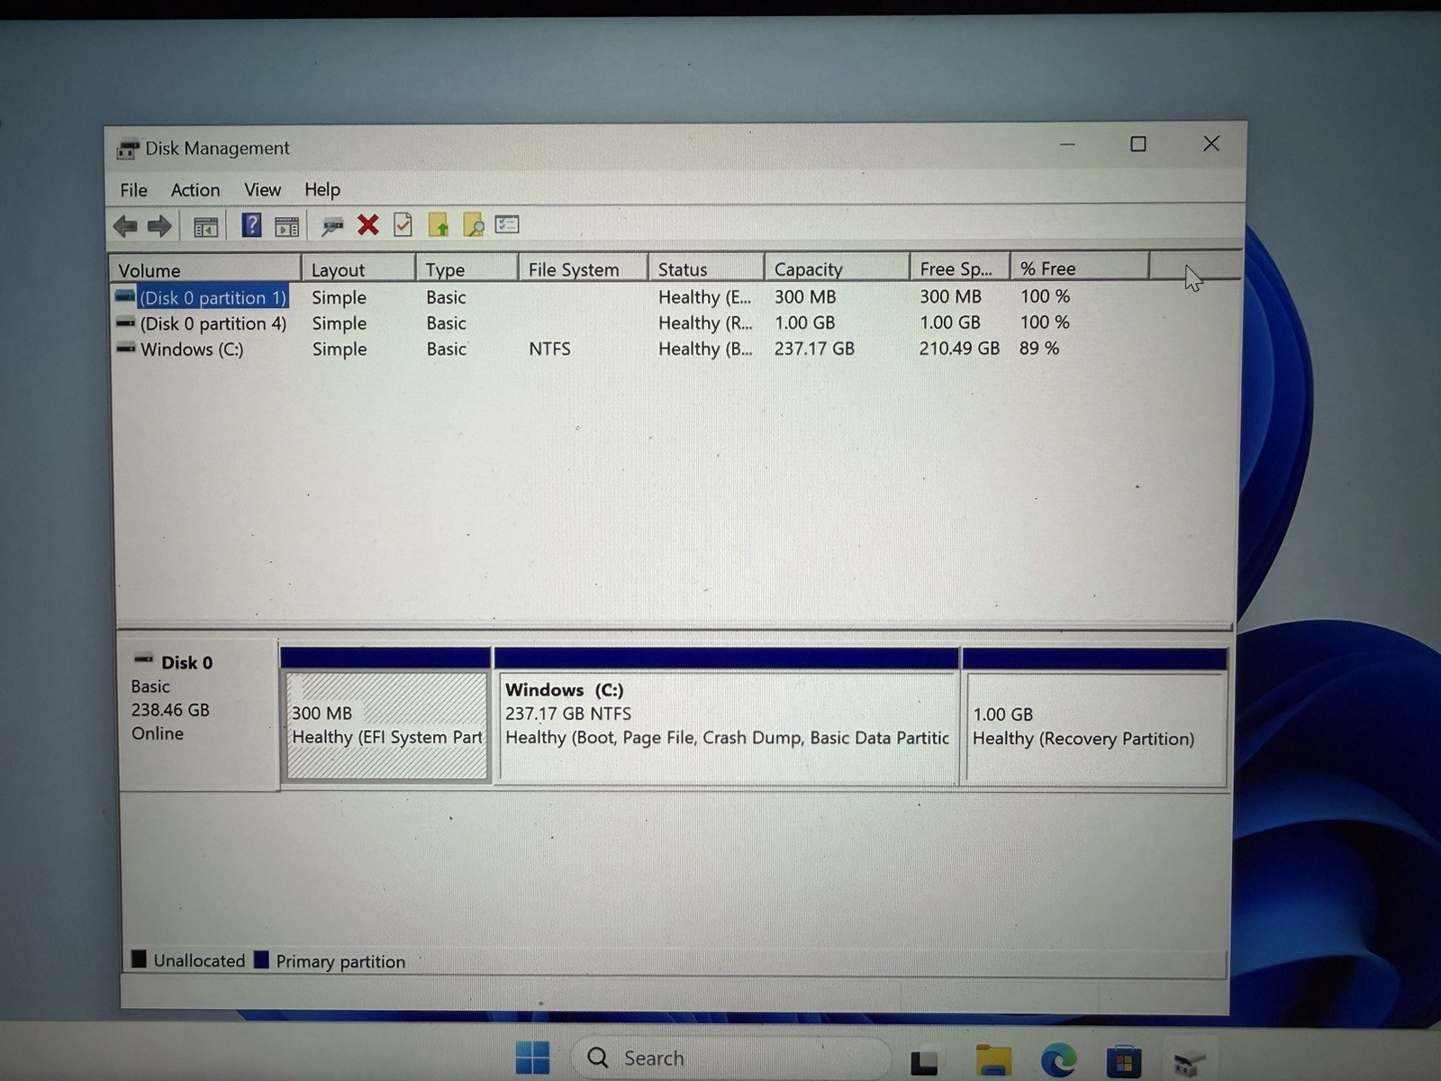Viewport: 1441px width, 1081px height.
Task: Launch Microsoft Edge from the taskbar
Action: (1058, 1061)
